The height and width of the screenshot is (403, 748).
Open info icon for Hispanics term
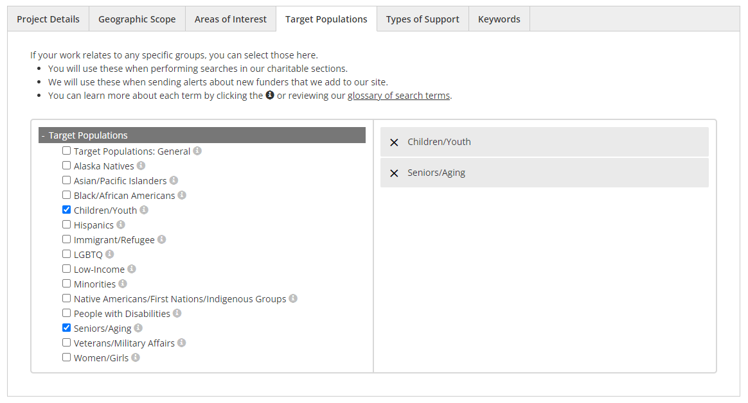121,225
